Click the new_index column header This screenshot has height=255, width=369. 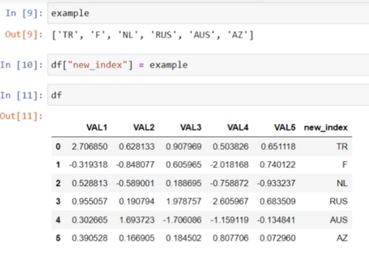point(325,128)
